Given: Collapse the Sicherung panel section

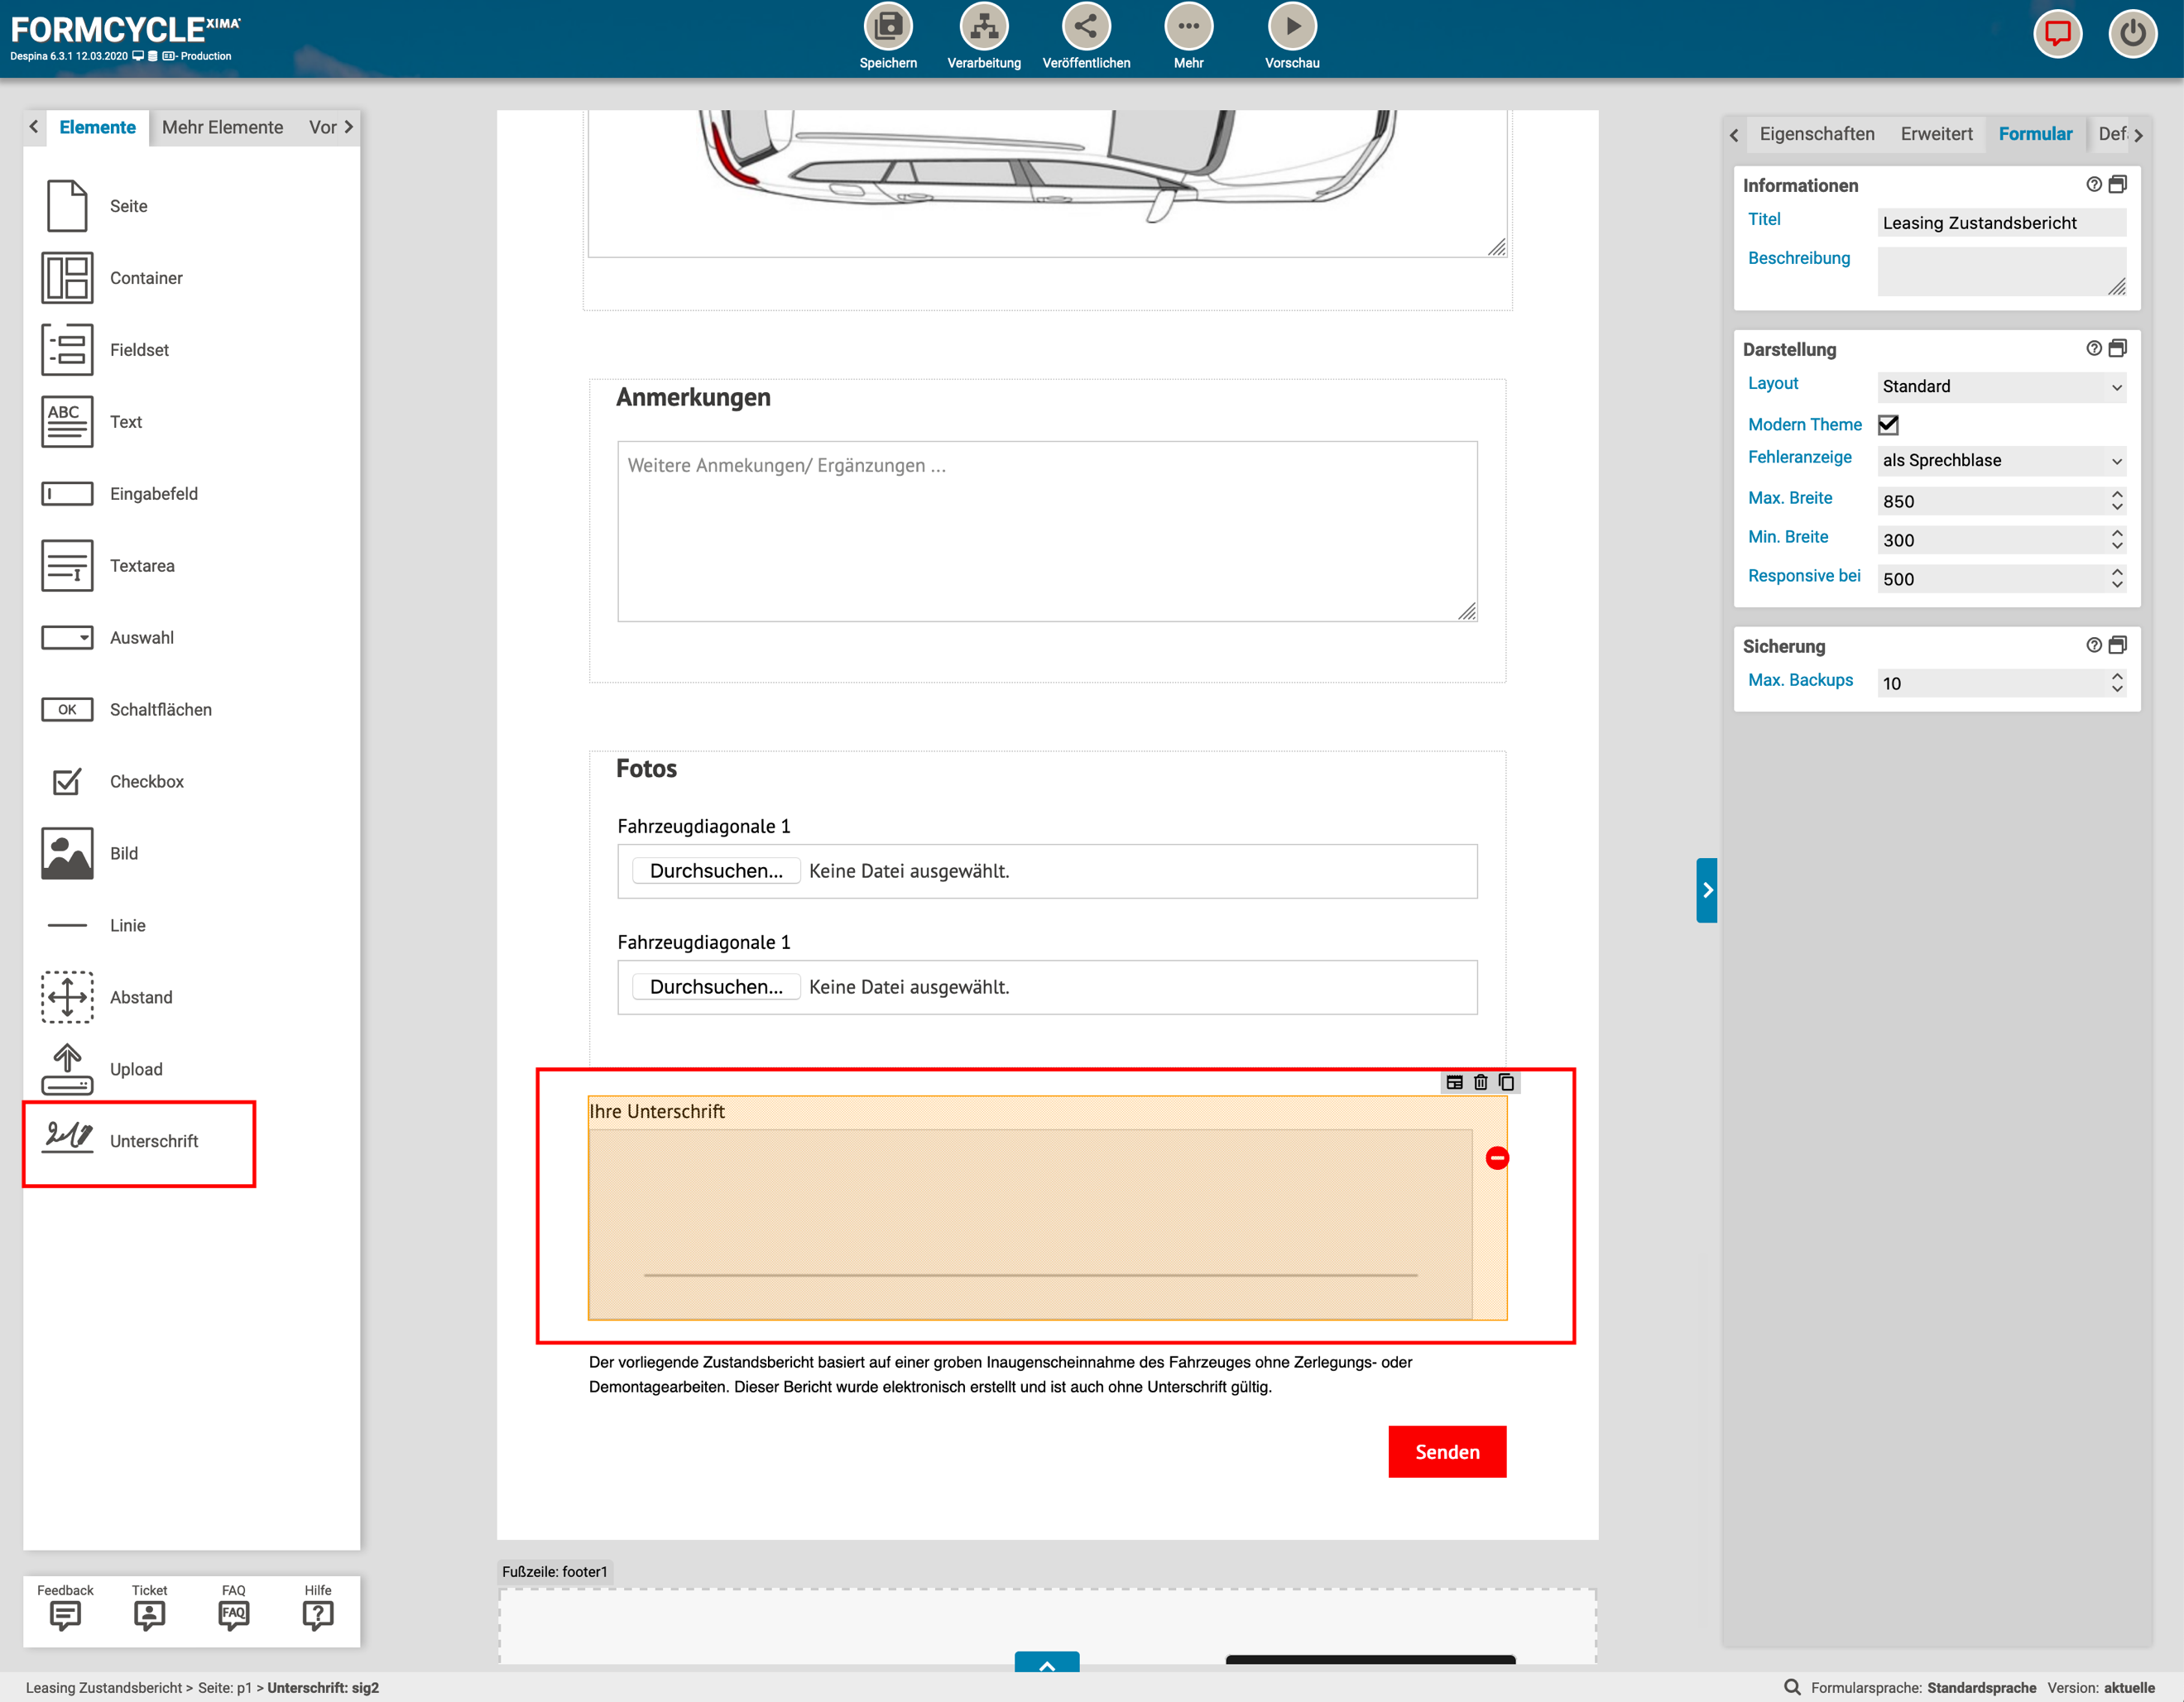Looking at the screenshot, I should pos(2117,646).
